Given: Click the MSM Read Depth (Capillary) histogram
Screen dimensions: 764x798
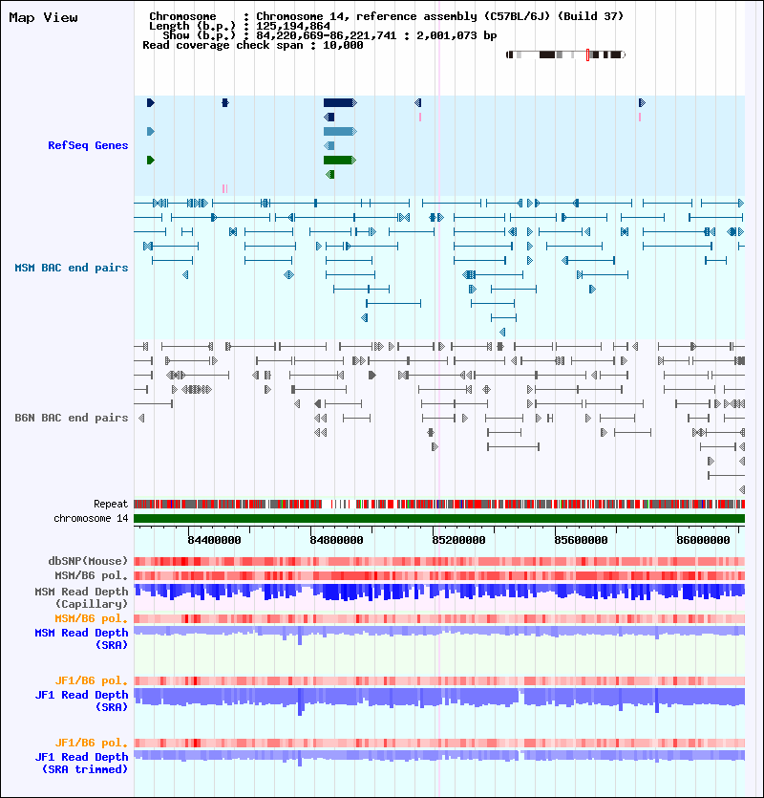Looking at the screenshot, I should (x=439, y=593).
